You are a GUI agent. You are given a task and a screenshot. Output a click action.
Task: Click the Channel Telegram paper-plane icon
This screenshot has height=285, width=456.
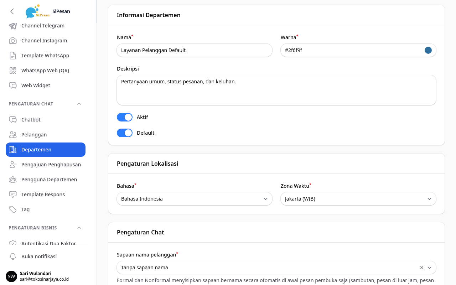[x=13, y=26]
